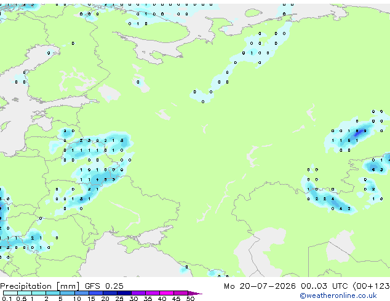Click the 35–40 mm legend color swatch
The width and height of the screenshot is (390, 301).
tap(153, 293)
